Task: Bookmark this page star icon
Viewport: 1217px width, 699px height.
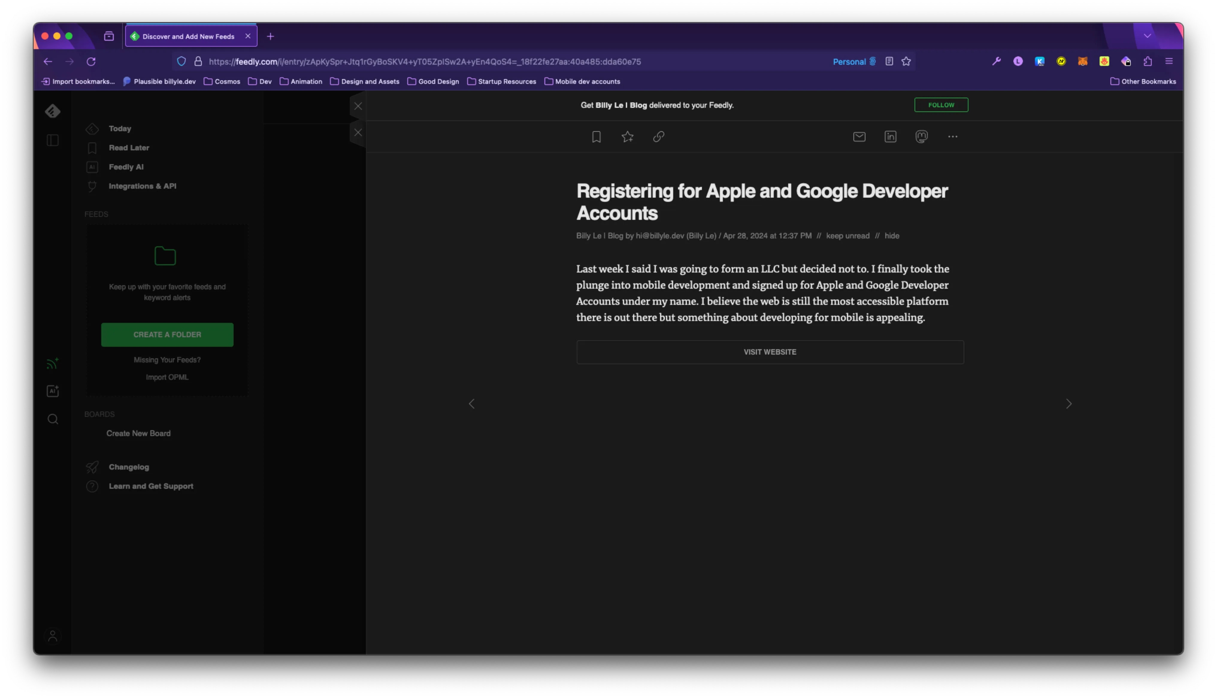Action: [906, 61]
